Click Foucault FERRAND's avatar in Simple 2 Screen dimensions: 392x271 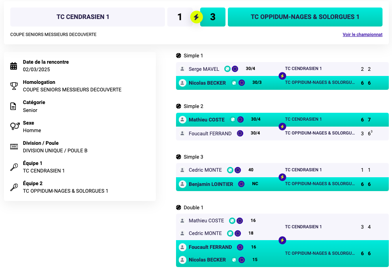(x=182, y=133)
